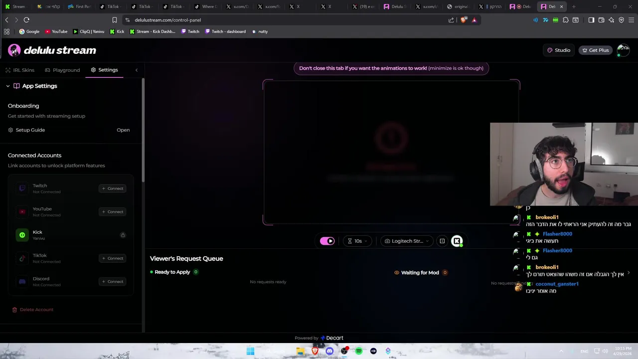Reload the page in browser
This screenshot has height=359, width=638.
click(x=26, y=20)
